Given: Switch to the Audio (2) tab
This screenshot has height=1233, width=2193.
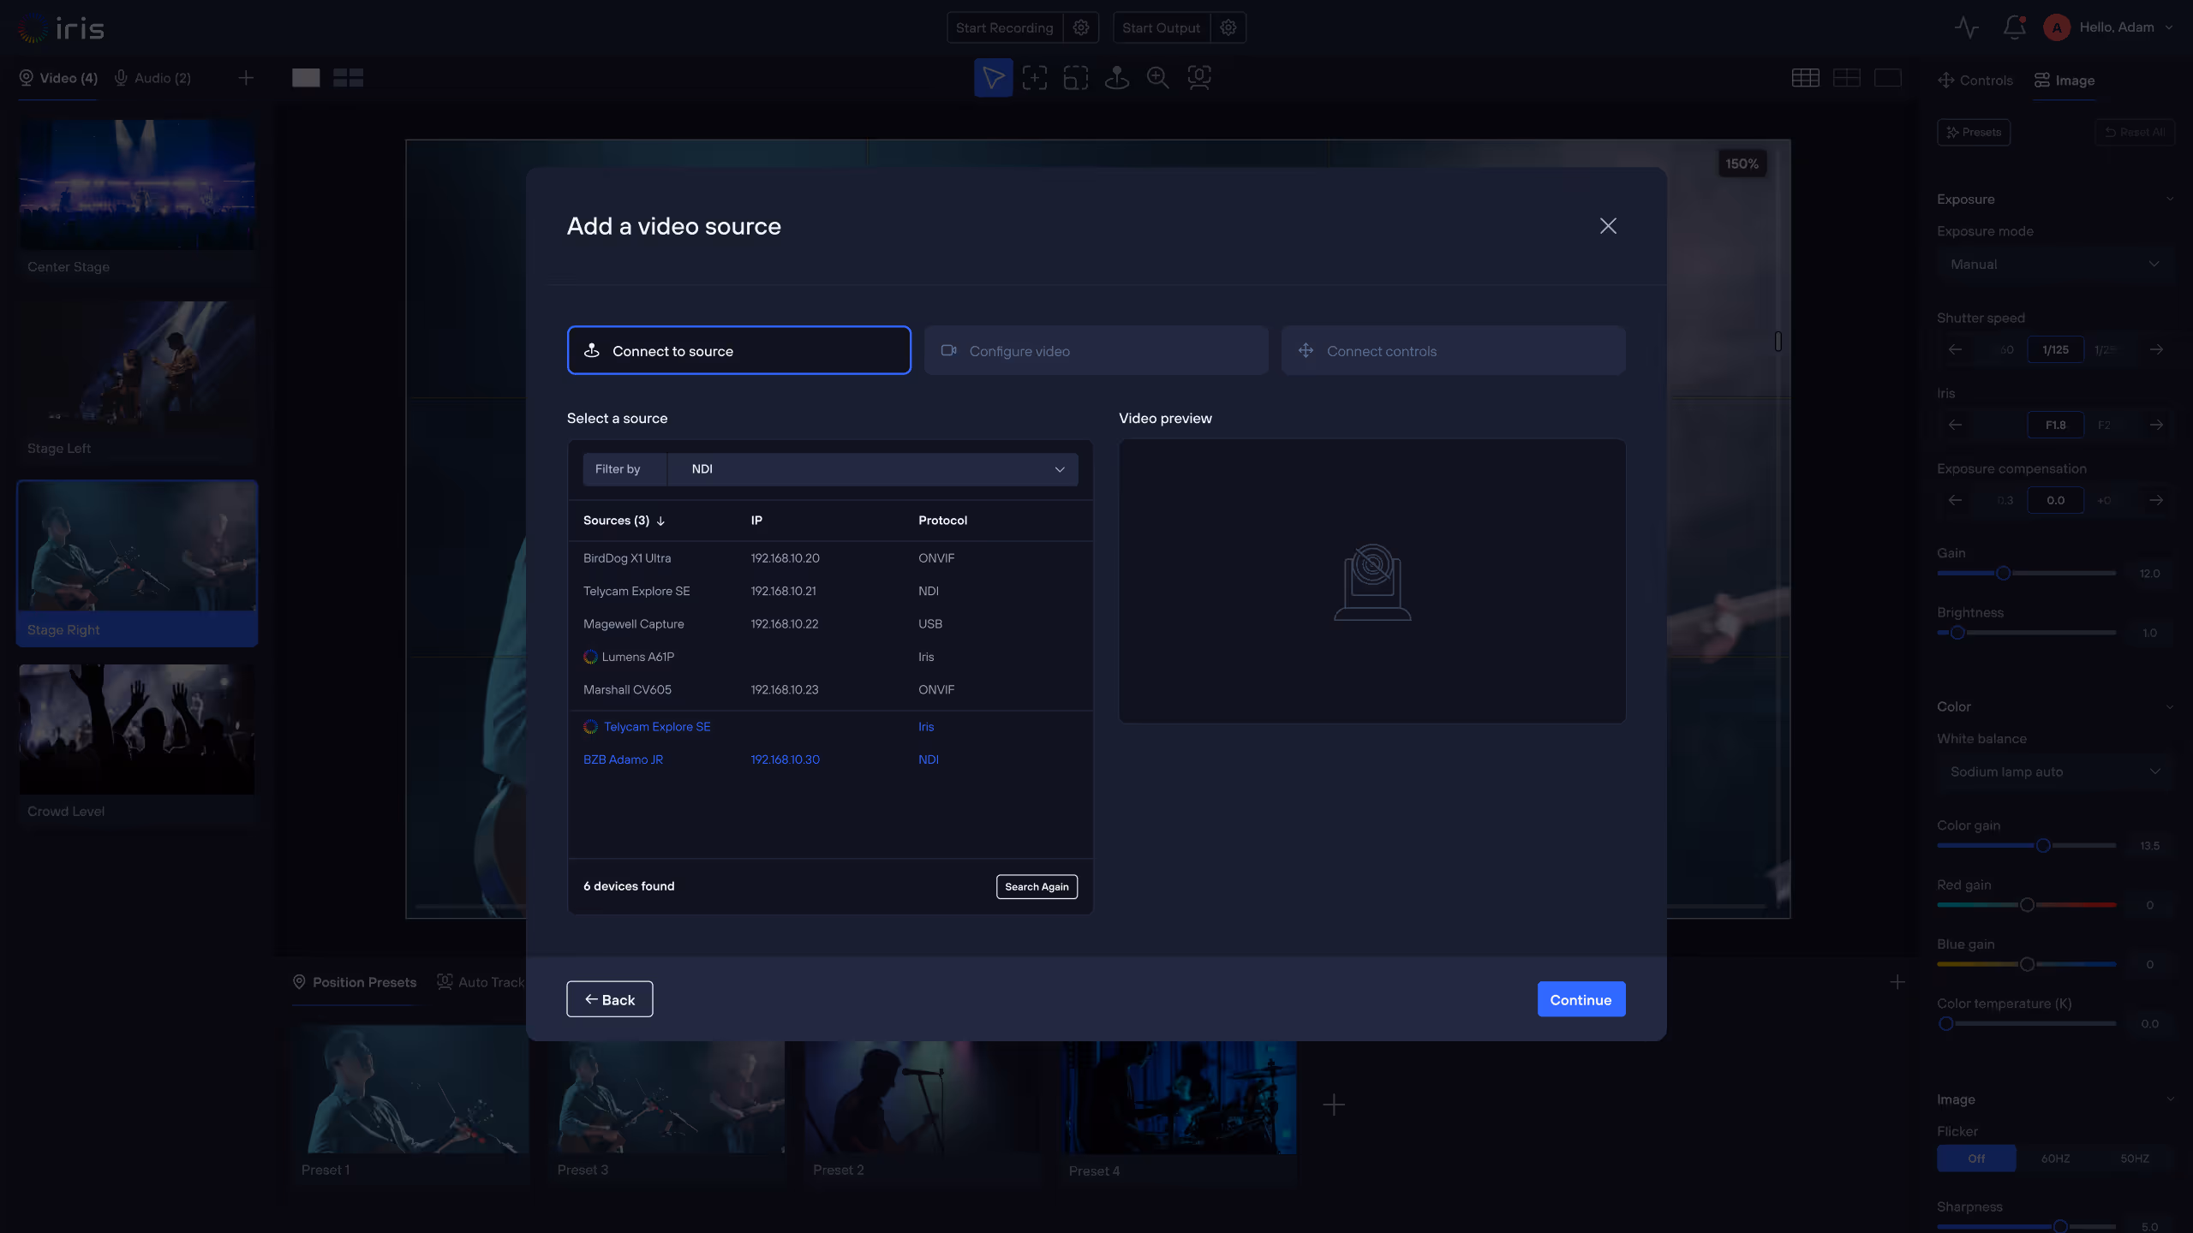Looking at the screenshot, I should [152, 78].
